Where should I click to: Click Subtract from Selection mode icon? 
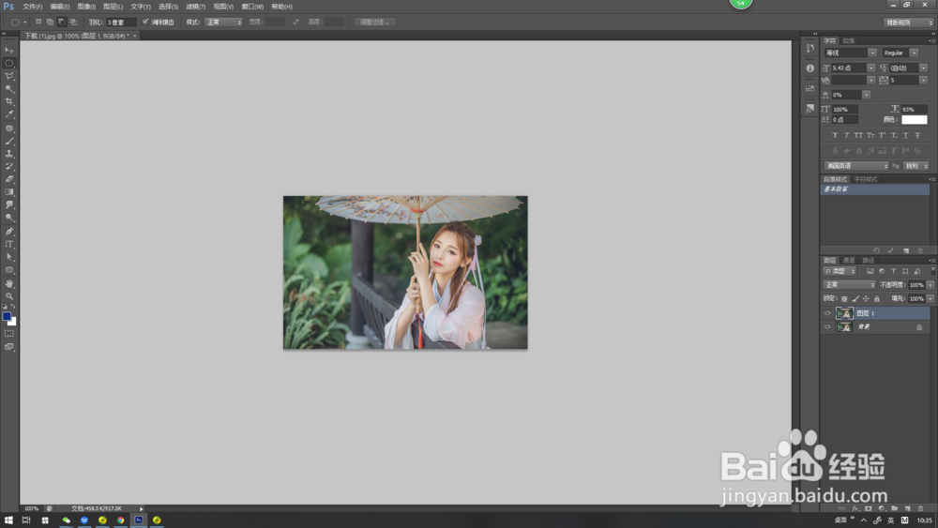[x=62, y=23]
